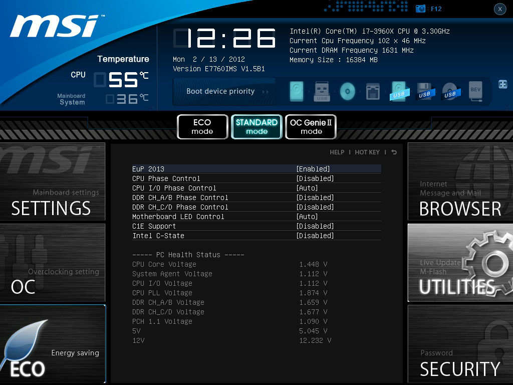
Task: Click the back arrow icon next to HOT KEY
Action: coord(394,152)
